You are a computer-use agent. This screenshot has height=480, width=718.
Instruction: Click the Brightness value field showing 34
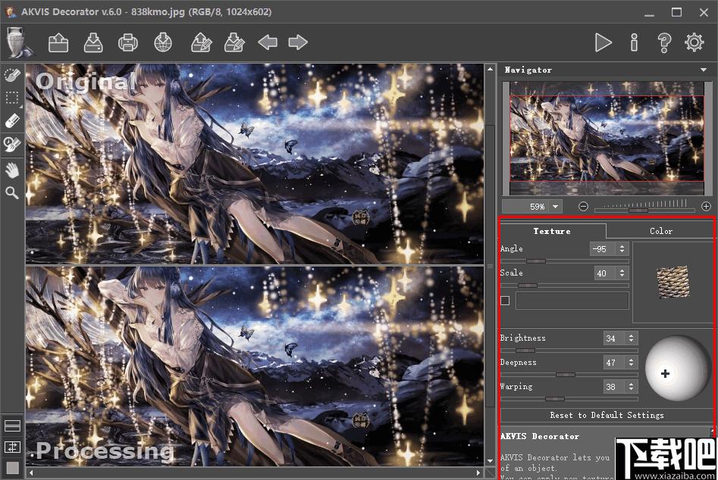click(x=615, y=338)
